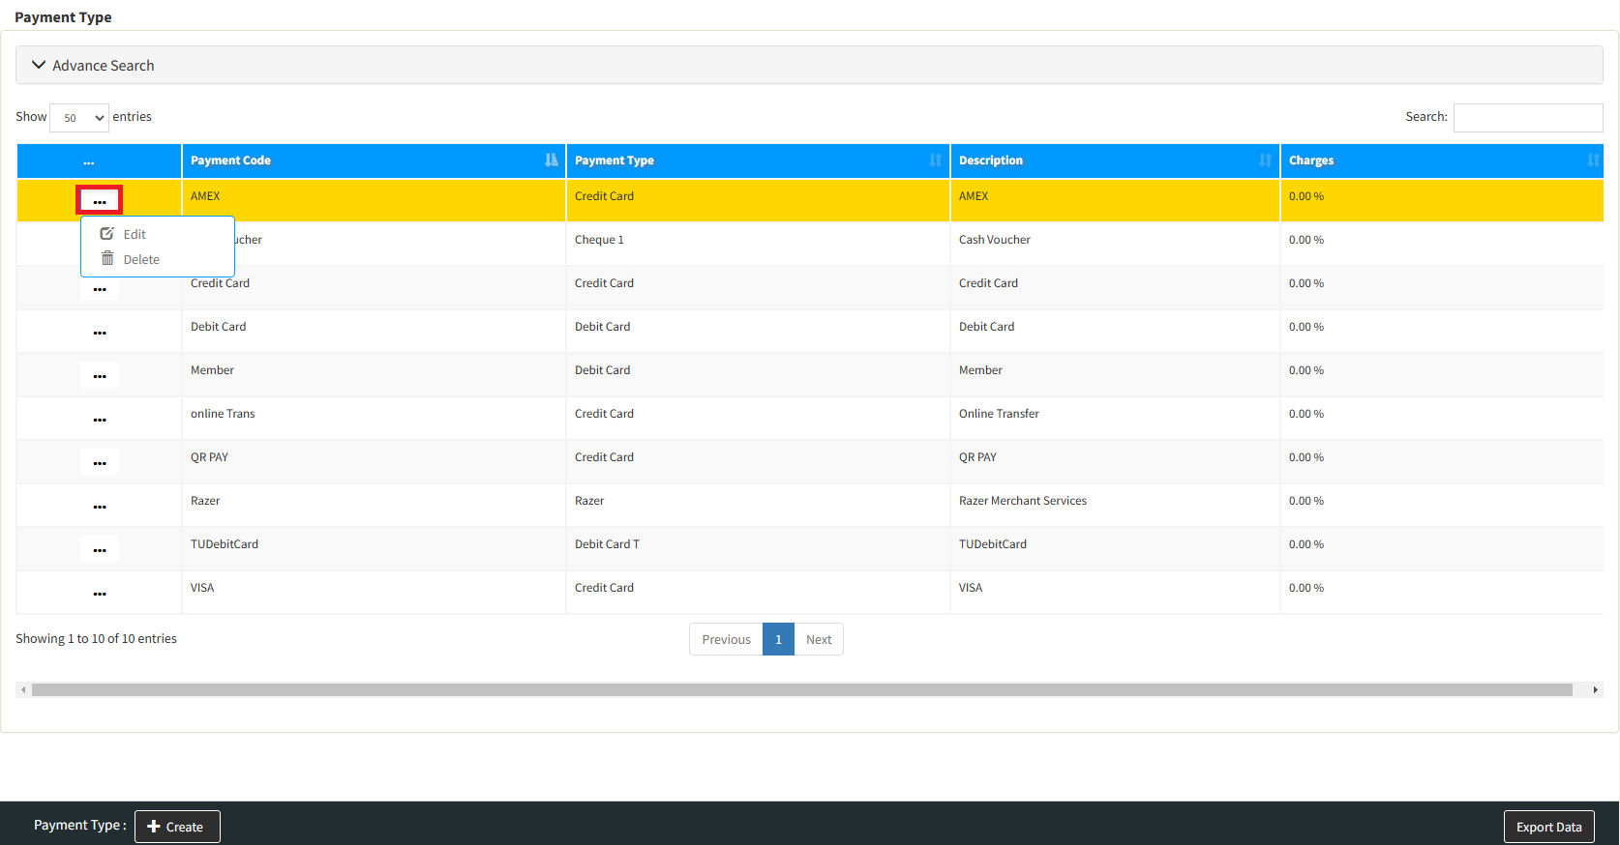
Task: Open the Show entries dropdown
Action: (x=79, y=118)
